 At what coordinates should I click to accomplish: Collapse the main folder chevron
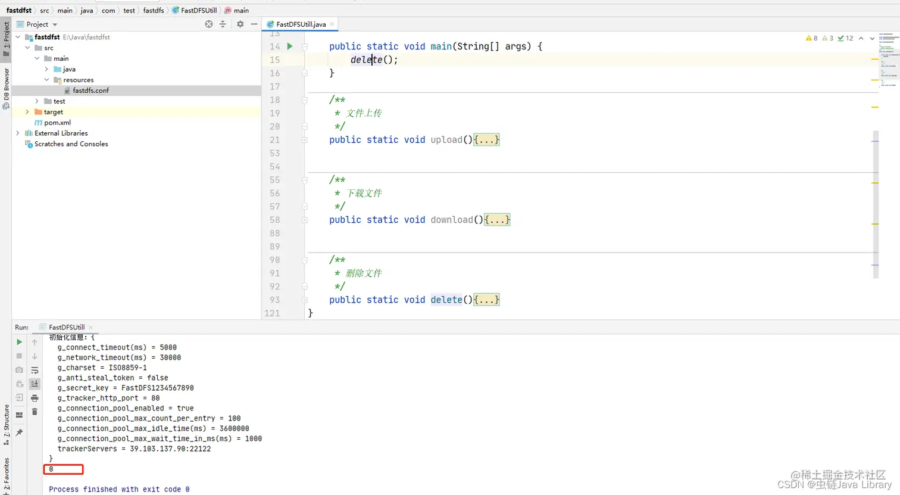tap(37, 58)
